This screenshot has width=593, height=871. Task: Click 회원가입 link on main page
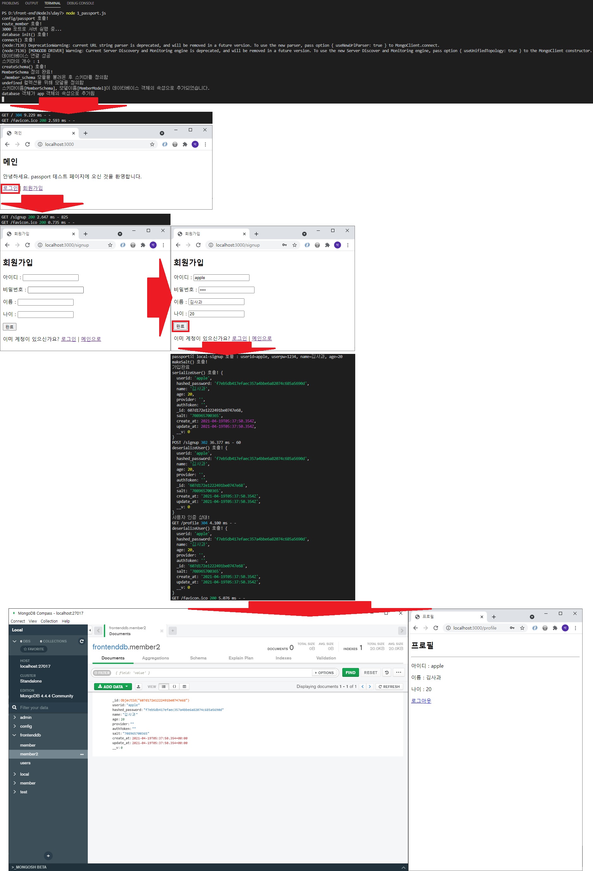tap(33, 188)
